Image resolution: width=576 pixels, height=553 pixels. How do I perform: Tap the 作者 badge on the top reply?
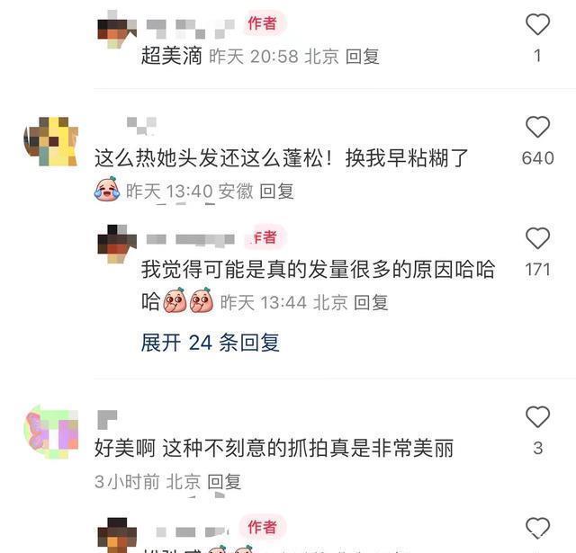pyautogui.click(x=262, y=23)
